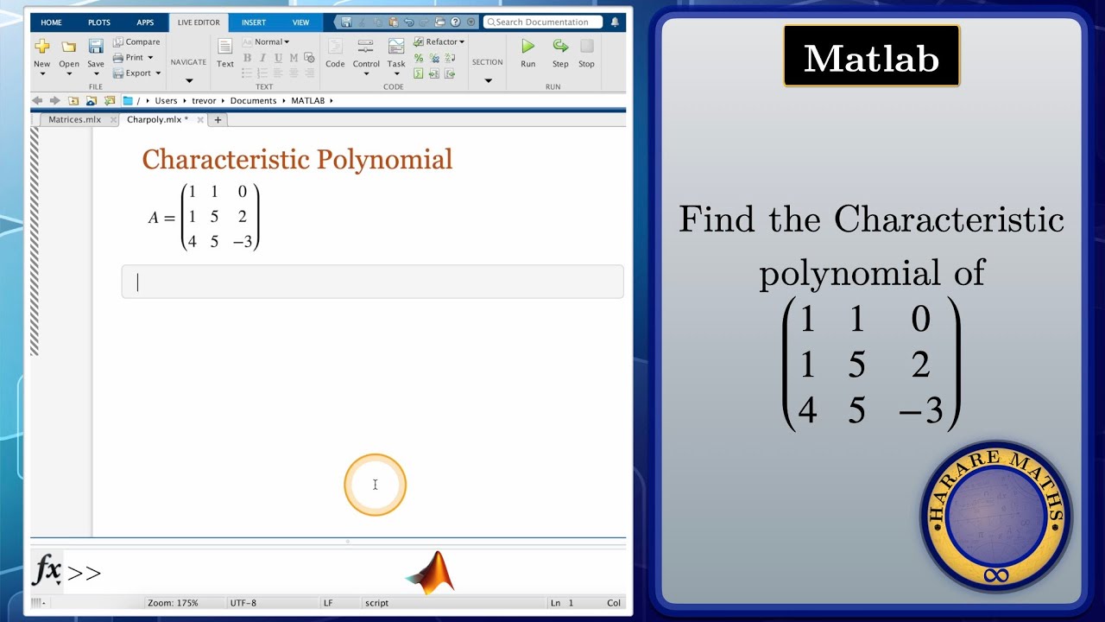
Task: Toggle bold formatting
Action: pyautogui.click(x=247, y=58)
